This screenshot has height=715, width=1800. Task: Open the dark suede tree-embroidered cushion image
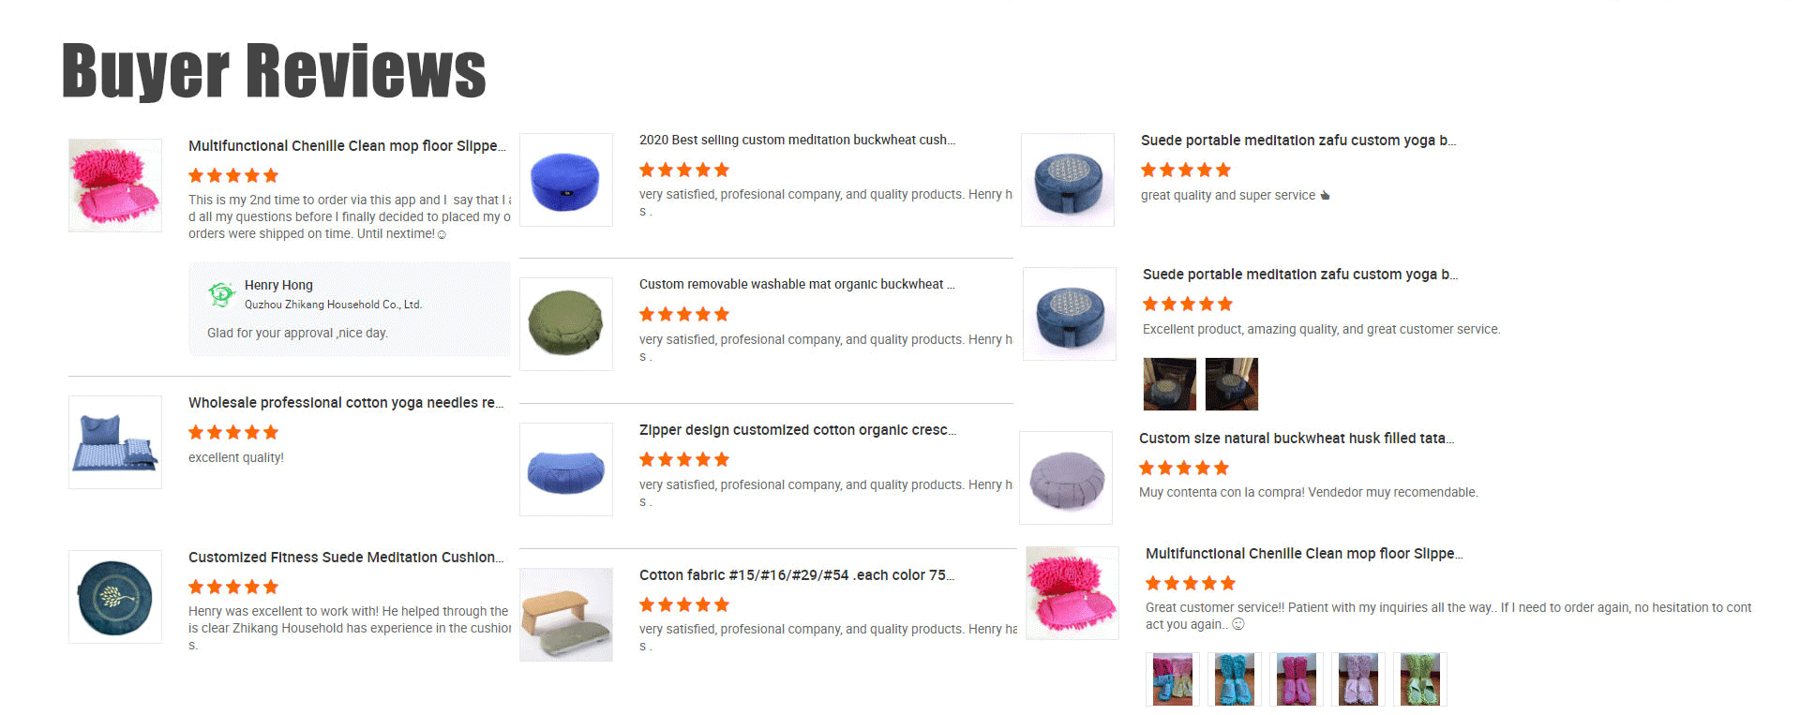[x=115, y=597]
